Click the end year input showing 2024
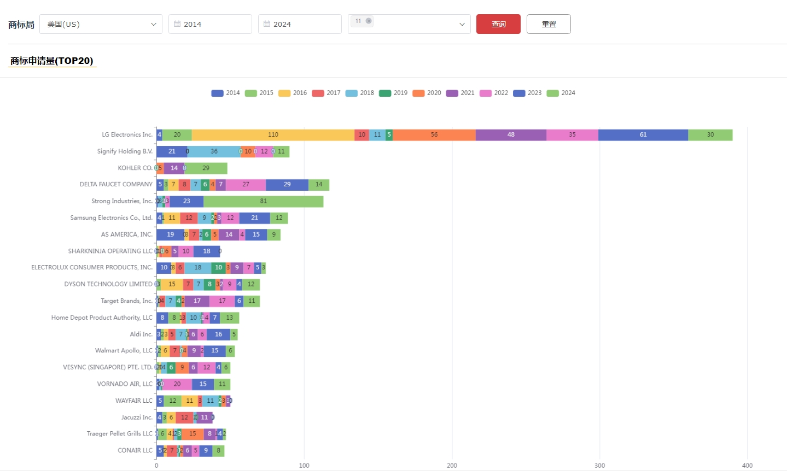This screenshot has height=476, width=787. (x=303, y=24)
